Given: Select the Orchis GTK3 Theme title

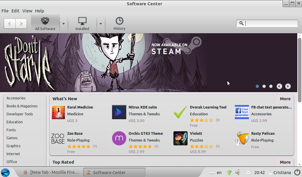Looking at the screenshot, I should point(146,133).
